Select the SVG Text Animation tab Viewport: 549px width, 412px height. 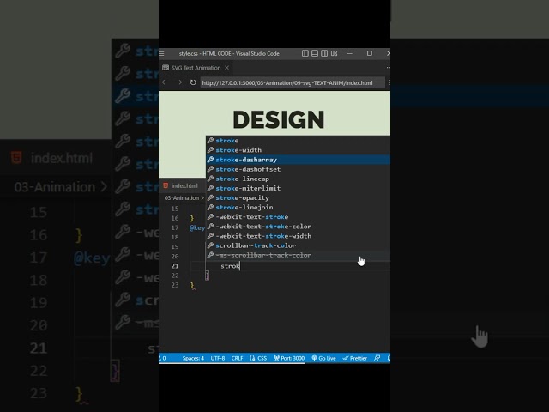coord(196,68)
